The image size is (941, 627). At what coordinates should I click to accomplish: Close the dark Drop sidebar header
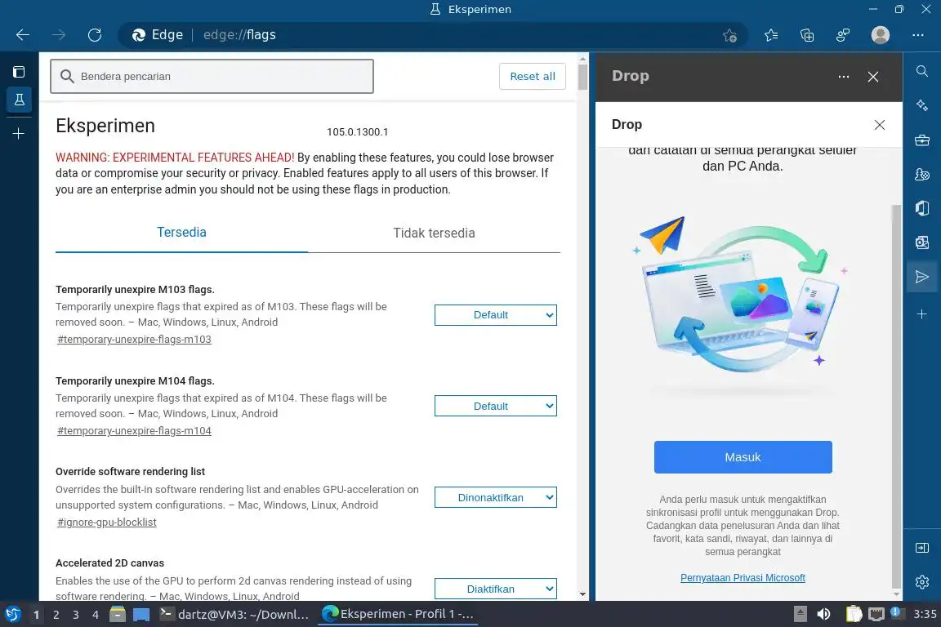point(873,77)
